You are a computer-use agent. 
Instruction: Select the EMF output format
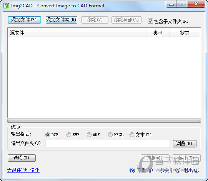click(x=69, y=135)
